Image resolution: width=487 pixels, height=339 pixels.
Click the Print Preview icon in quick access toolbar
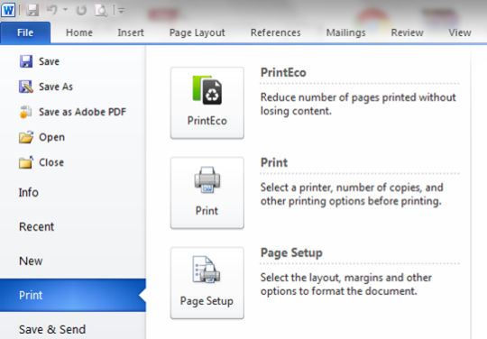pyautogui.click(x=101, y=10)
